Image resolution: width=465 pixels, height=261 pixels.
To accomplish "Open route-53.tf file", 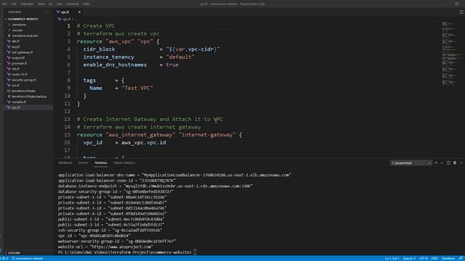I will click(20, 74).
